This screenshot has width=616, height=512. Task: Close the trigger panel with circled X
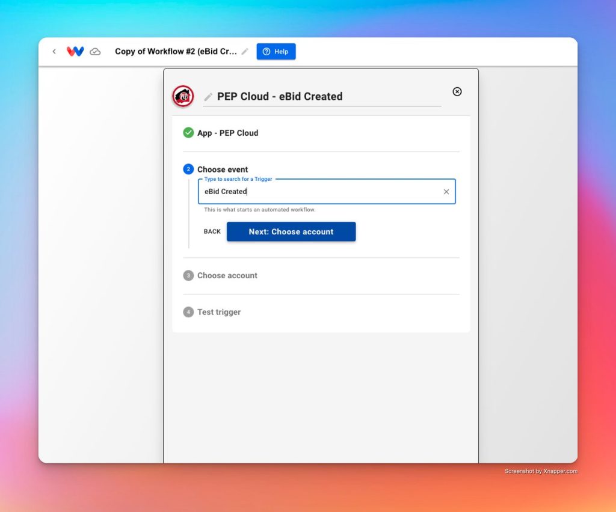(457, 91)
